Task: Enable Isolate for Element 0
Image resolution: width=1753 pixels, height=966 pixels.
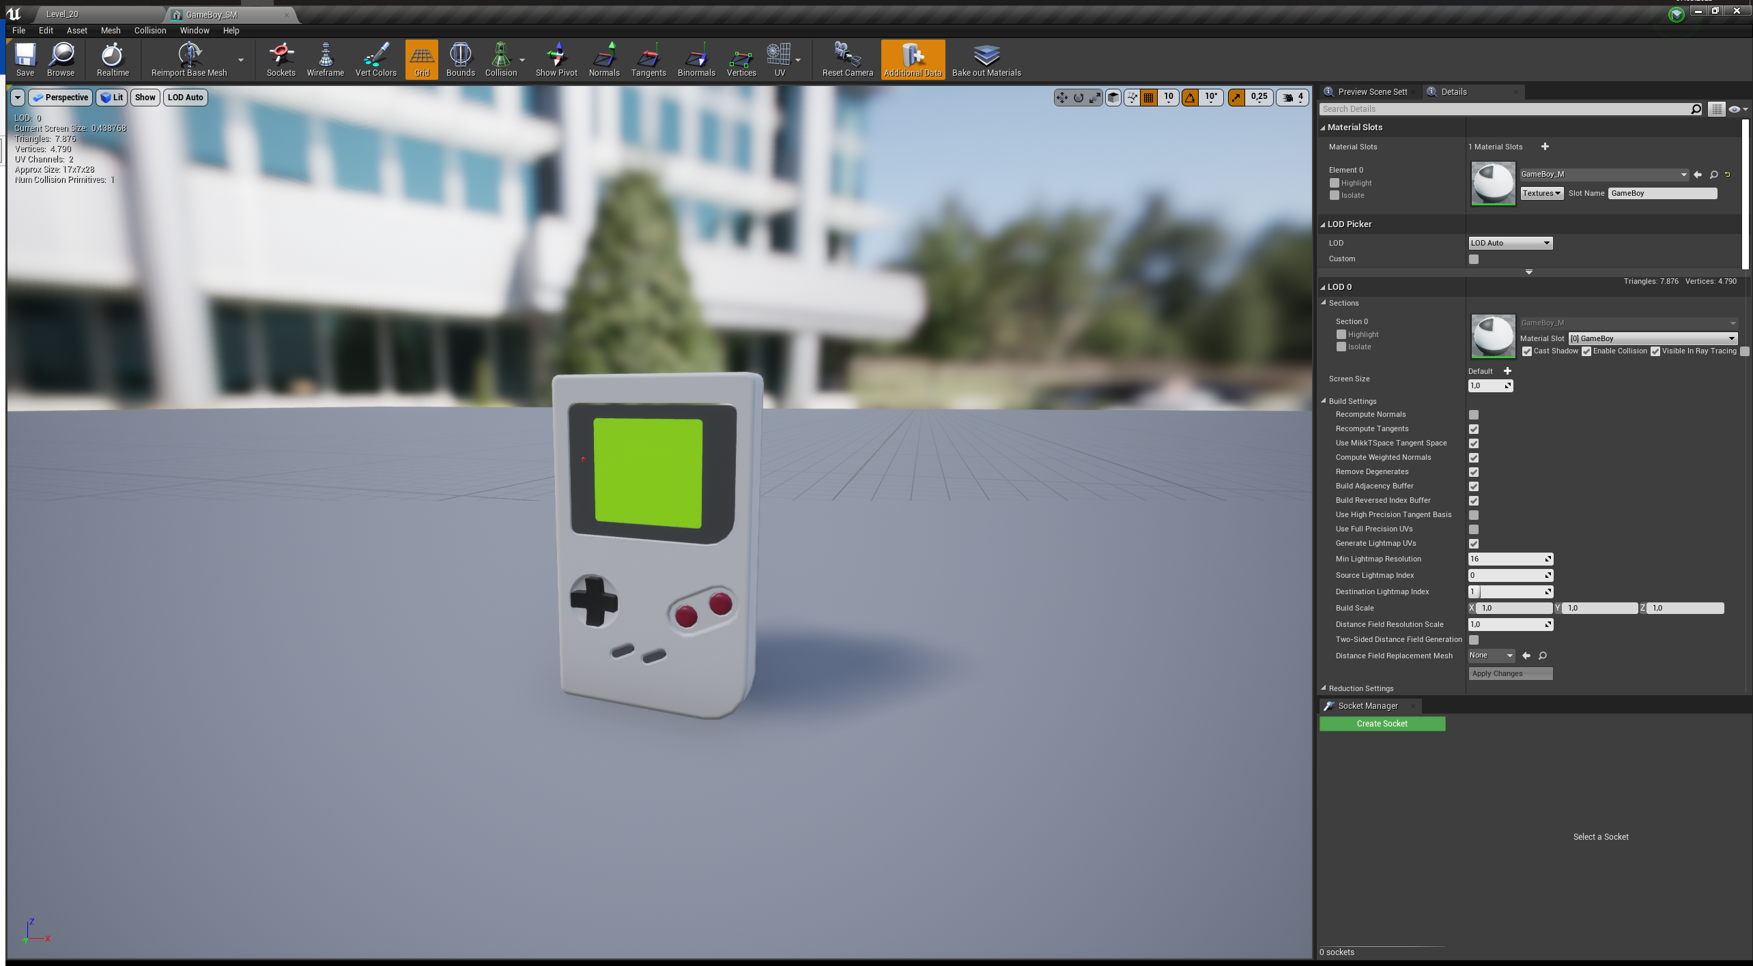Action: coord(1335,195)
